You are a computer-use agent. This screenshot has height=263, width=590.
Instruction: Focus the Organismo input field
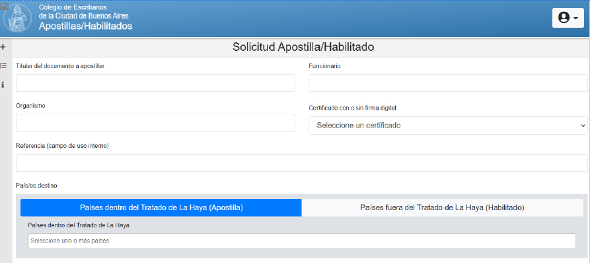tap(155, 123)
